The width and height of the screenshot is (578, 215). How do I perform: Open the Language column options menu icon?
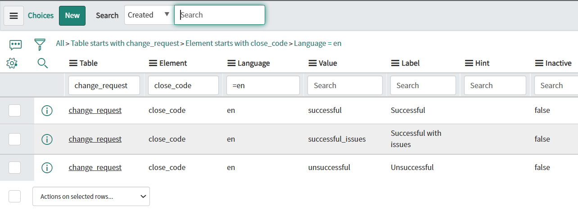click(232, 63)
